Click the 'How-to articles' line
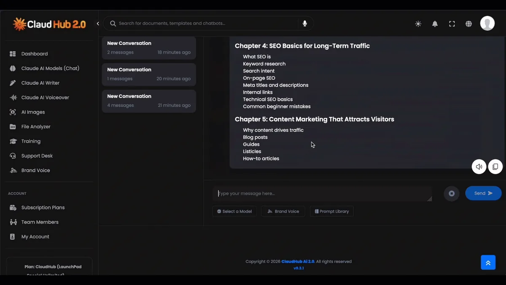 (261, 159)
